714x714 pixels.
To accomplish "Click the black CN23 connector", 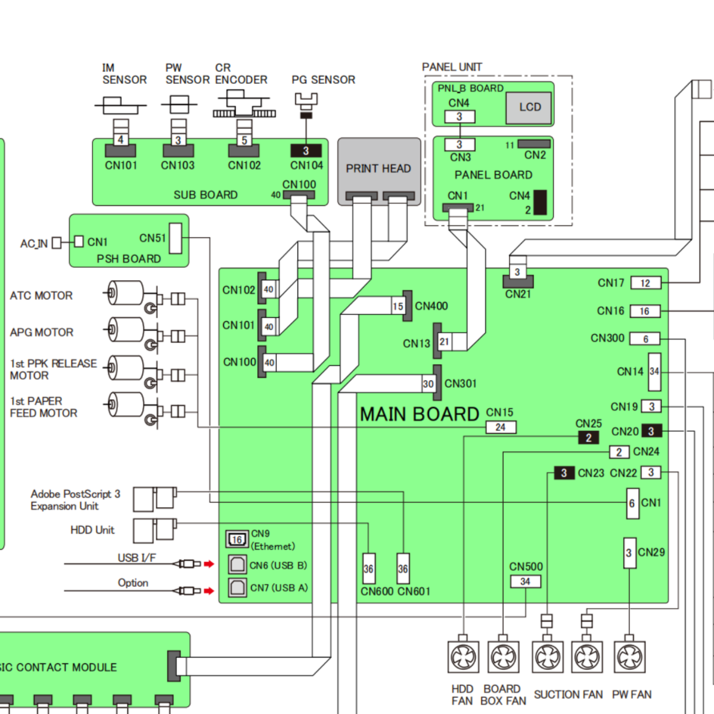I will 564,473.
